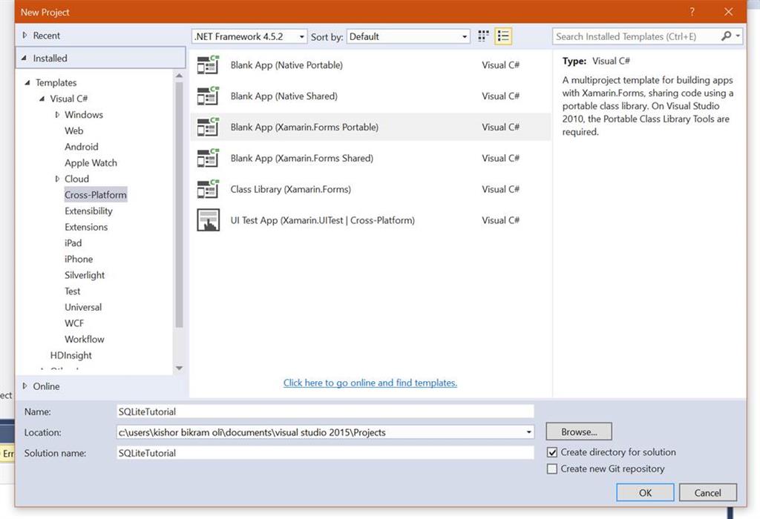Click the Browse... button
This screenshot has width=760, height=519.
tap(579, 432)
